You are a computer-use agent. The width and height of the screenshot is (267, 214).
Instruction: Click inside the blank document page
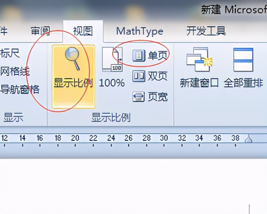click(133, 186)
